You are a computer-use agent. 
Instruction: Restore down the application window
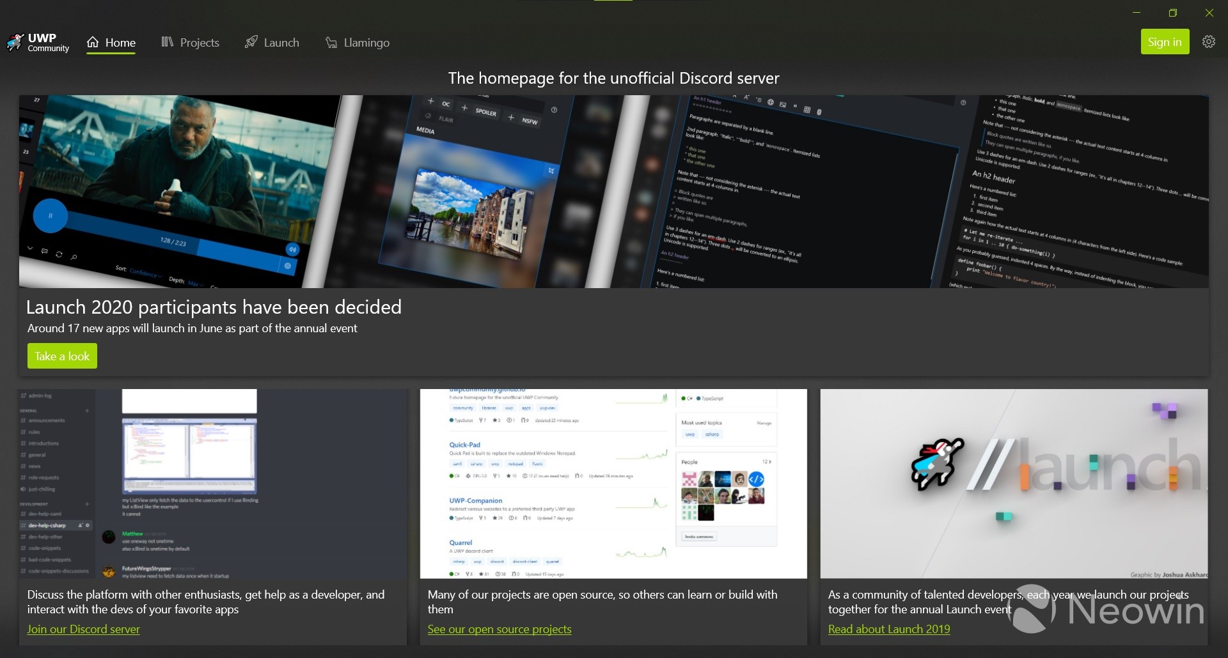[1173, 13]
